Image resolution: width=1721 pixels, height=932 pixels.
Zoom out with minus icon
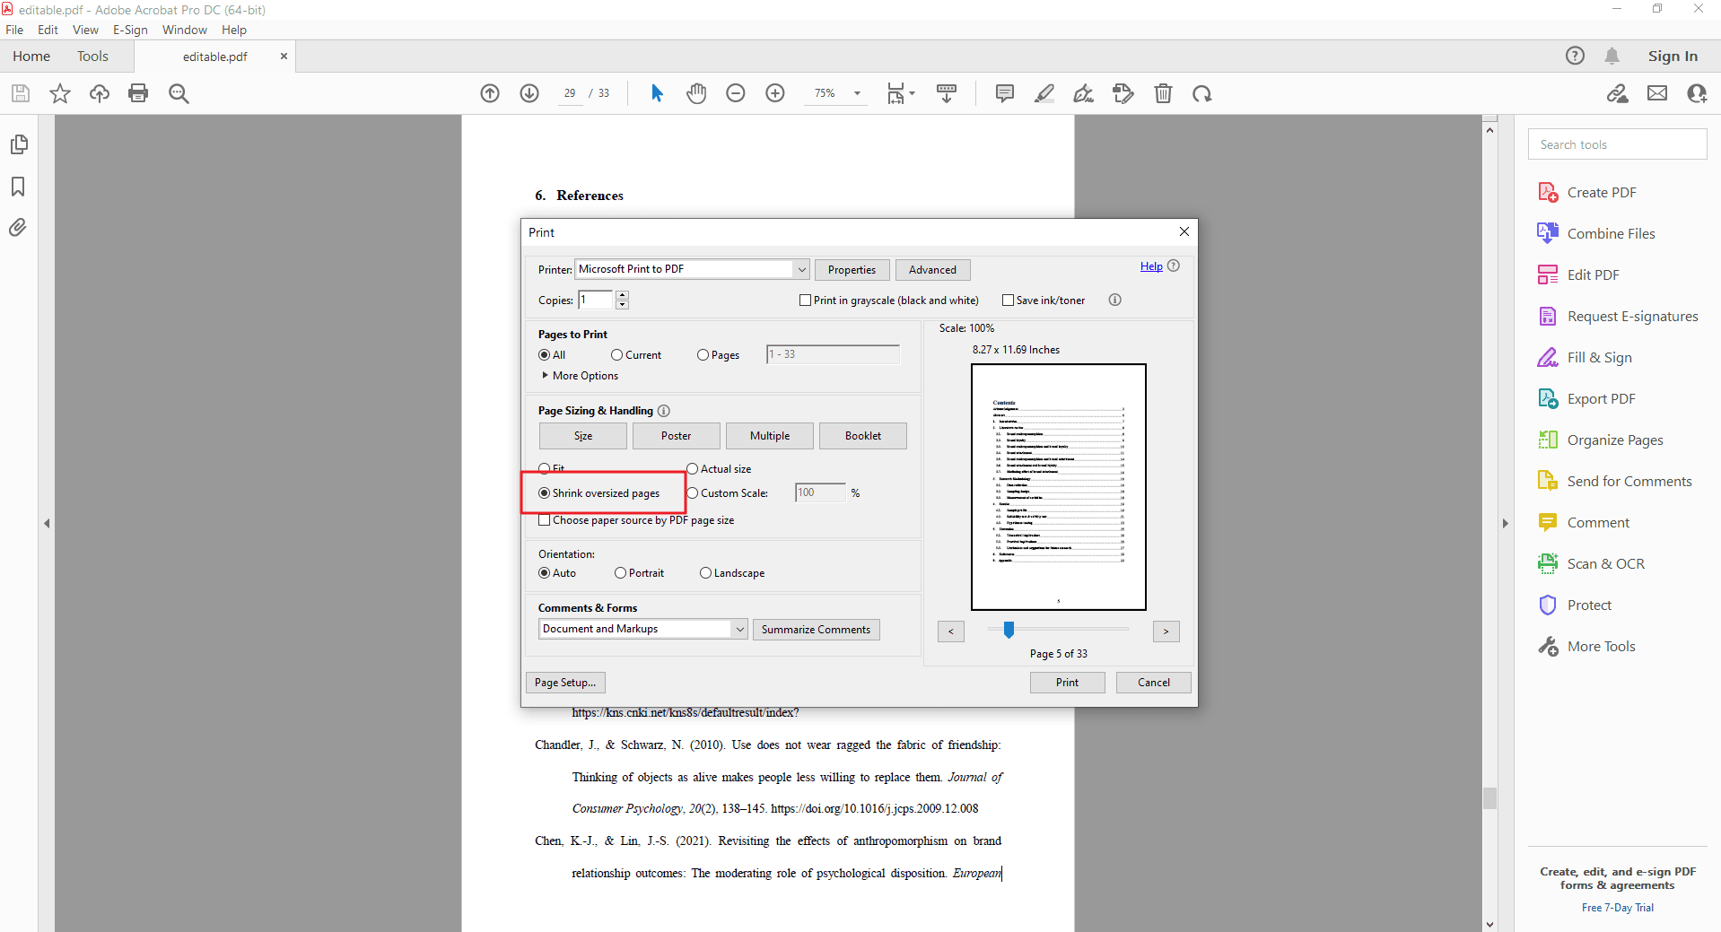tap(736, 93)
